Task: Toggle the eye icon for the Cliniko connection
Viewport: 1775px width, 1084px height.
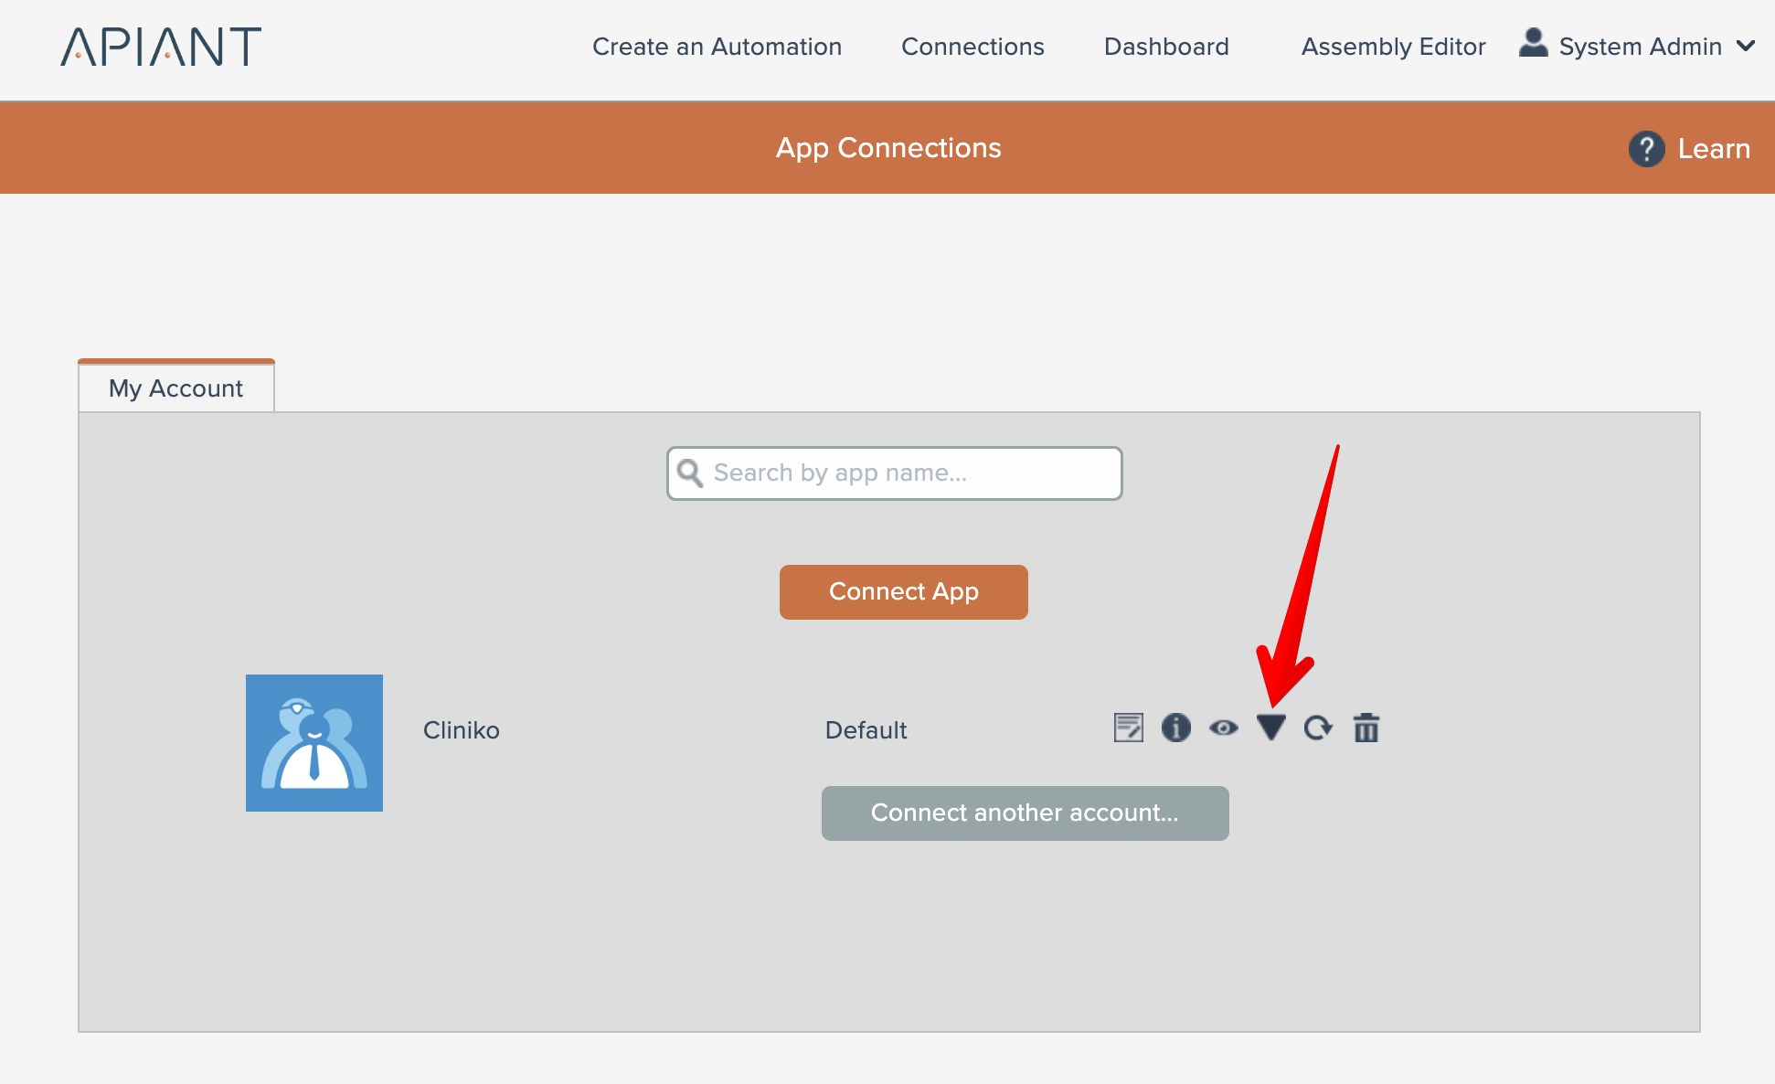Action: [1224, 728]
